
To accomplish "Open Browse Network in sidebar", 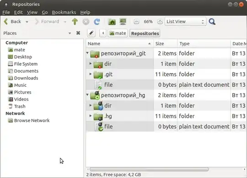I will (x=29, y=120).
